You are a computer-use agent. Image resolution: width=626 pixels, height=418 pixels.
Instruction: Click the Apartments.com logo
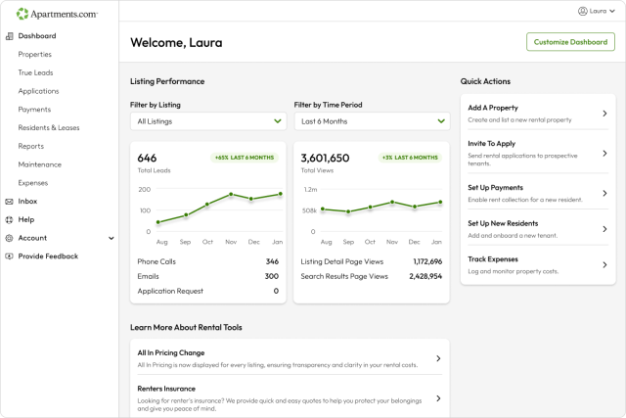coord(57,14)
